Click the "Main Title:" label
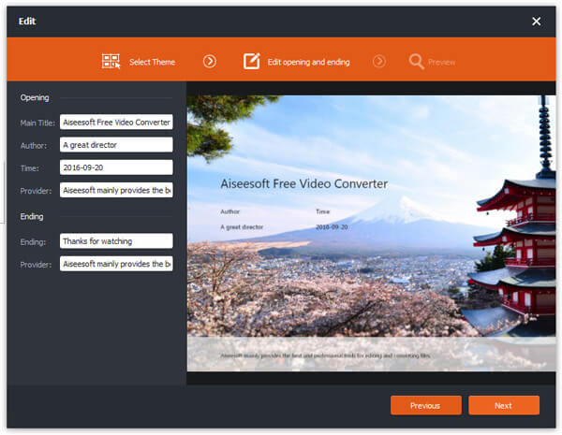Screen dimensions: 562x435 tap(37, 123)
